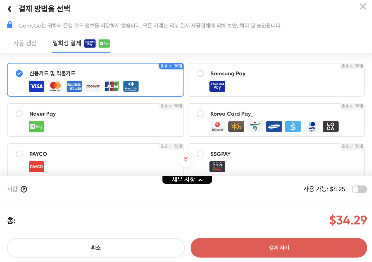Click the American Express logo
This screenshot has height=262, width=372.
click(74, 86)
